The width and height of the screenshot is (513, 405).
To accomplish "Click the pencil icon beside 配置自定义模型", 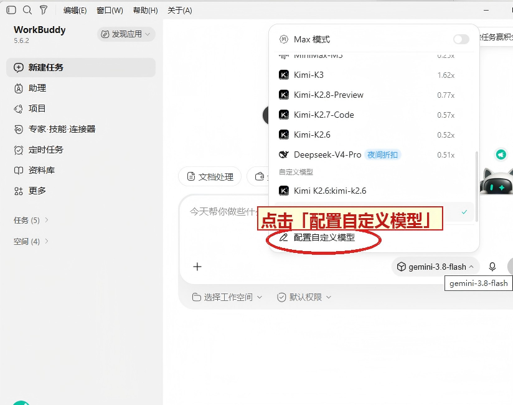I will (x=283, y=237).
